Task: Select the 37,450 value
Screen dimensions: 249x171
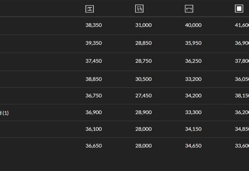Action: point(94,61)
